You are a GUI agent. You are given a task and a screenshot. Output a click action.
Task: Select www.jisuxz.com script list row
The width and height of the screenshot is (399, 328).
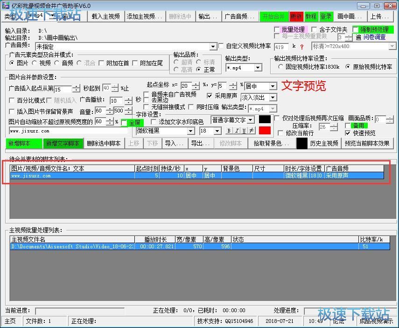(x=197, y=175)
